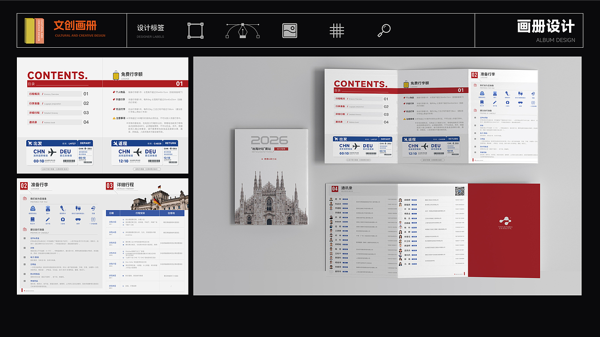The image size is (600, 337).
Task: Click the orange book logo in header
Action: pos(34,30)
